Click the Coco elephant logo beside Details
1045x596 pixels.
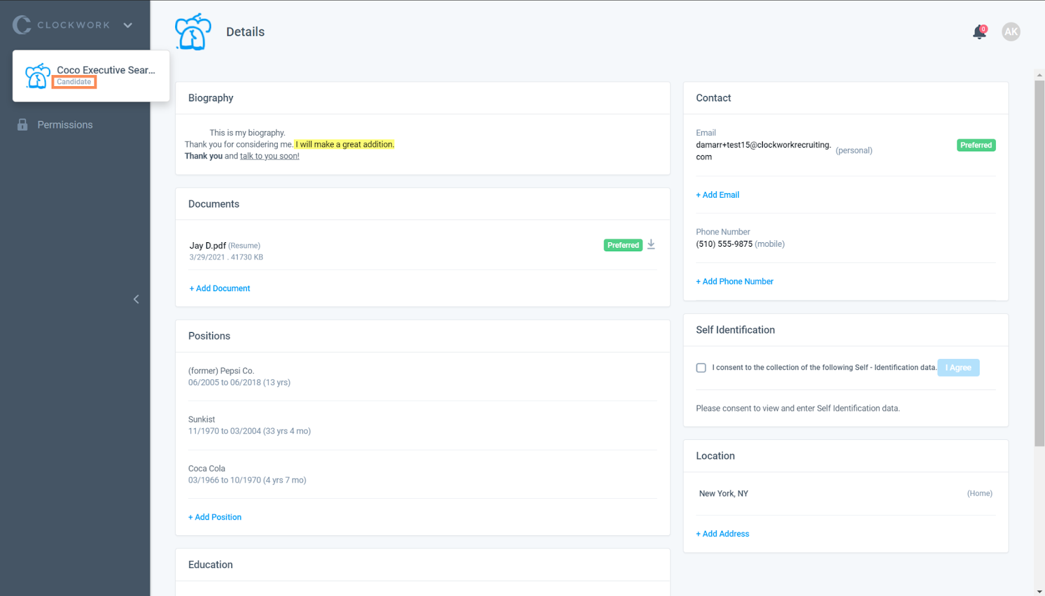point(193,31)
